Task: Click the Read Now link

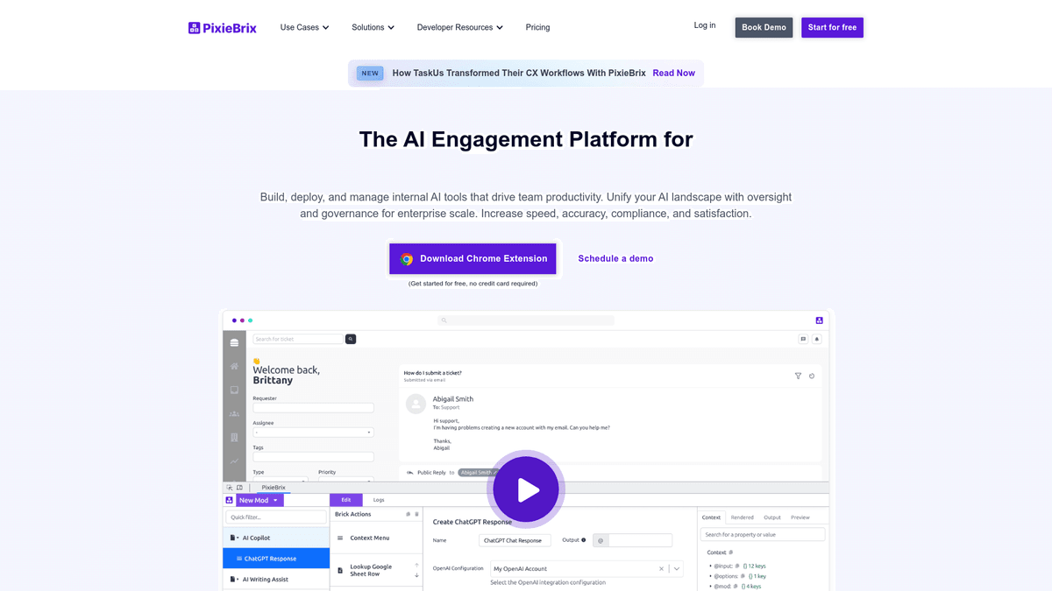Action: coord(674,74)
